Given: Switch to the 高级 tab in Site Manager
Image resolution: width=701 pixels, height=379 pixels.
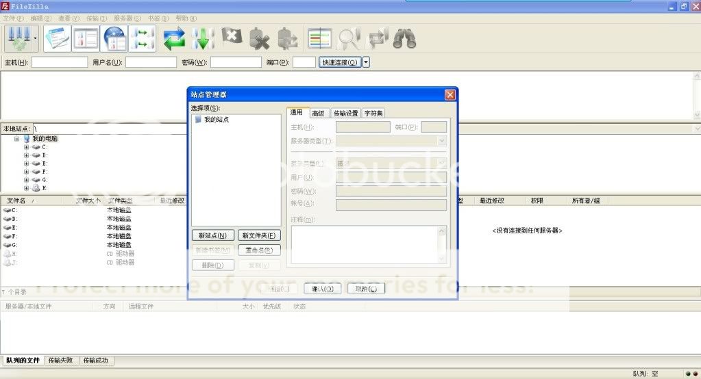Looking at the screenshot, I should pyautogui.click(x=319, y=114).
